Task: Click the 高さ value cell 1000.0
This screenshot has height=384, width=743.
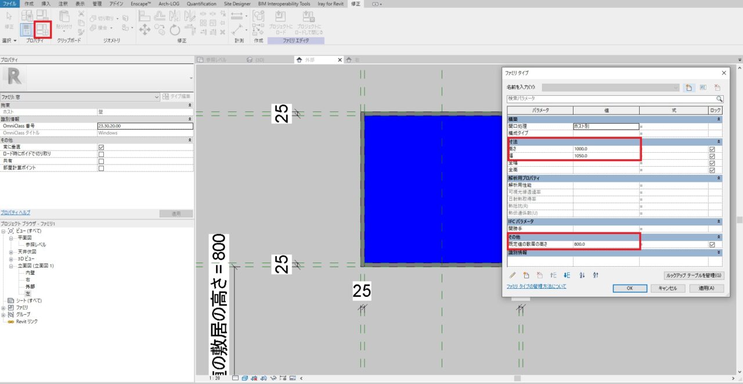Action: [606, 149]
